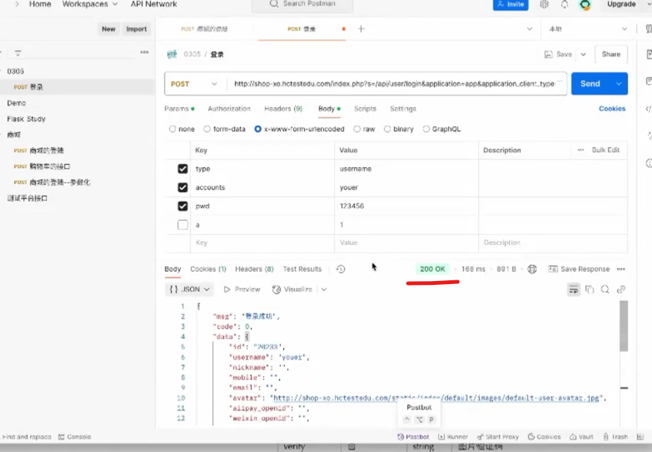Open network information globe icon
Screen dimensions: 652x452
pos(532,269)
